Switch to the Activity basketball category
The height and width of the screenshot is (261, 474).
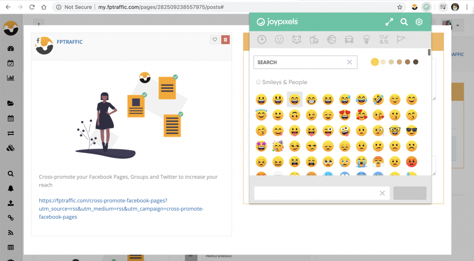(x=331, y=40)
